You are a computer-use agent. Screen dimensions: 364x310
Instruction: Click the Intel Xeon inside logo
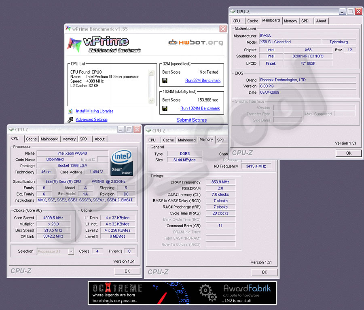coord(122,162)
